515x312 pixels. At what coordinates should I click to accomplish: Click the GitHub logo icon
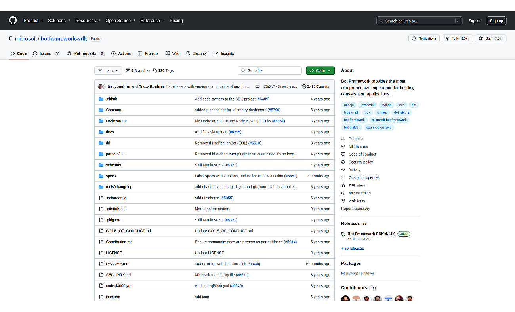coord(13,21)
